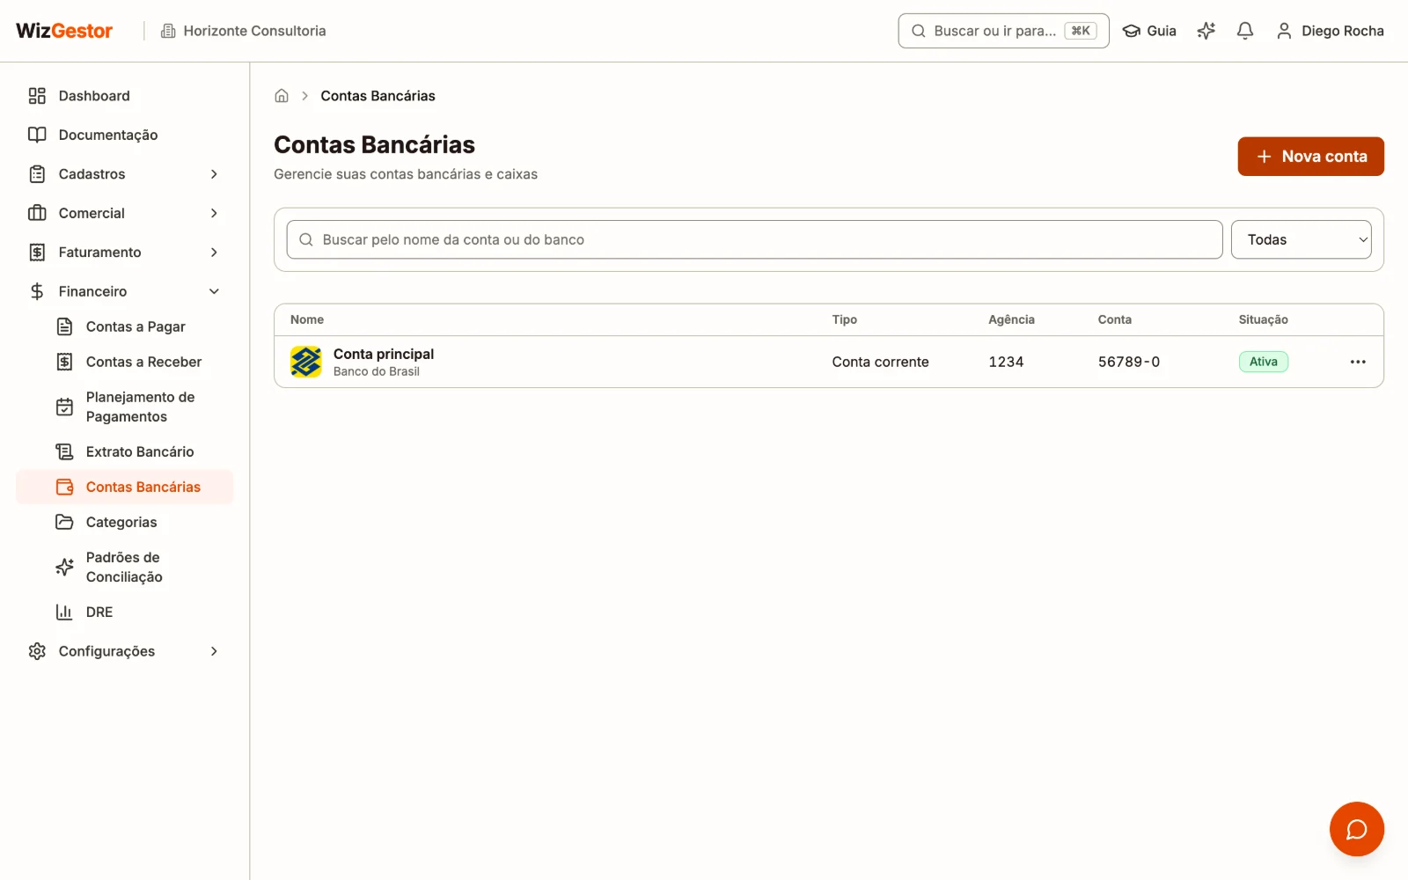
Task: Click the Situação column header
Action: coord(1263,319)
